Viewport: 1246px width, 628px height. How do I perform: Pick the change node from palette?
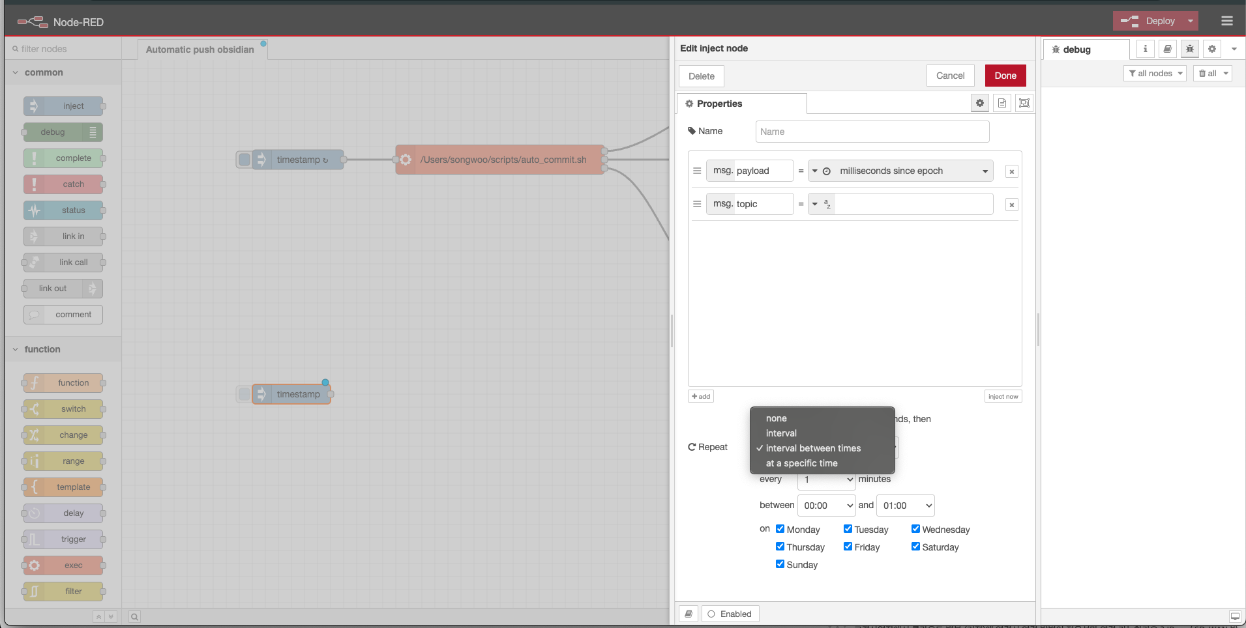[63, 435]
